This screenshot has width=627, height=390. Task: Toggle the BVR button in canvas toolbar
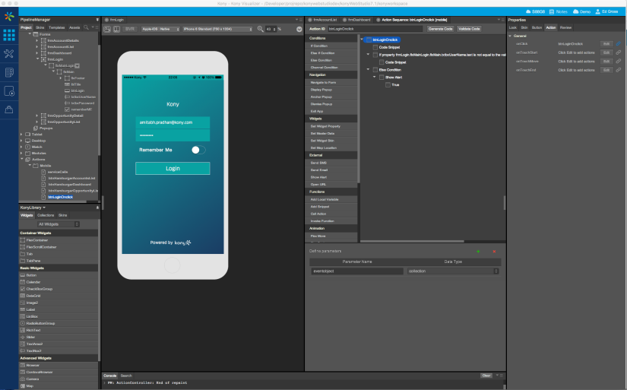pyautogui.click(x=130, y=29)
